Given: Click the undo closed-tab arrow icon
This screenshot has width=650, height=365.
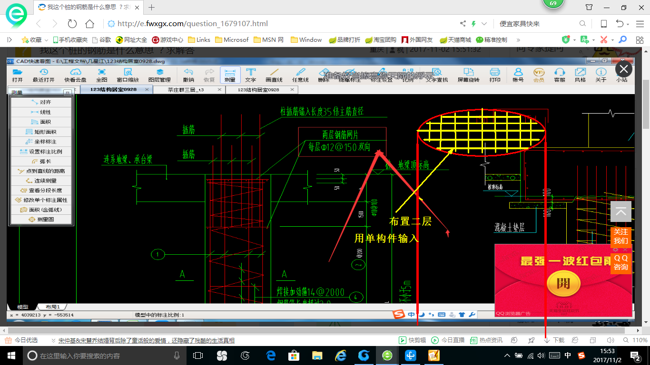Looking at the screenshot, I should click(620, 24).
